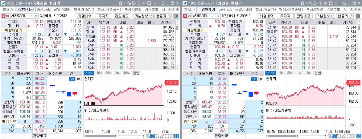362x139 pixels.
Task: Expand the 괴리율 dropdown in right window
Action: pos(242,55)
